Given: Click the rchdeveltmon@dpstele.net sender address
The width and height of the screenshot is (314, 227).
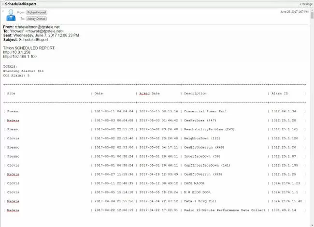Looking at the screenshot, I should (37, 27).
